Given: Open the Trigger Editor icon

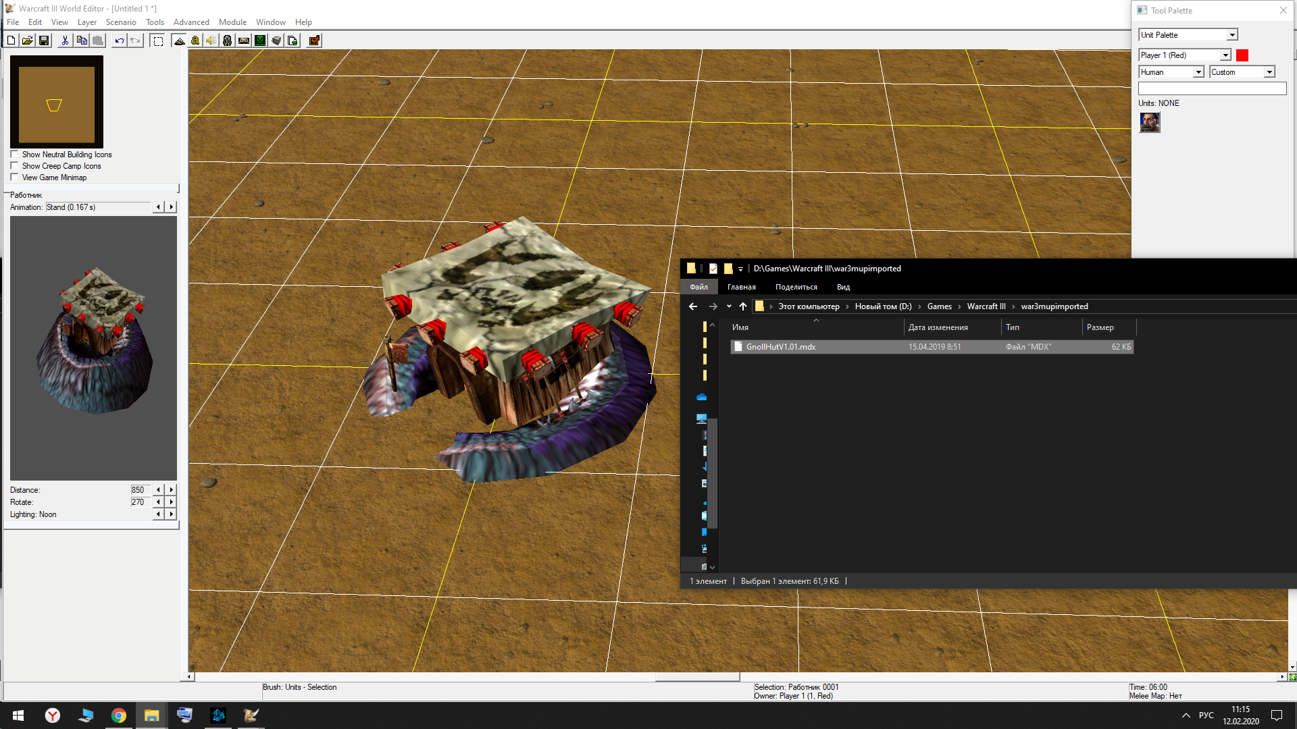Looking at the screenshot, I should [195, 40].
